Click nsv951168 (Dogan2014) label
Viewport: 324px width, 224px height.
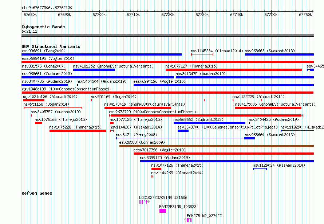click(46, 104)
